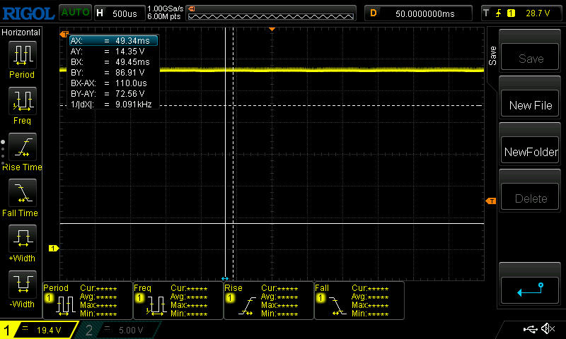Select the Horizontal menu header
566x339 pixels.
click(21, 32)
